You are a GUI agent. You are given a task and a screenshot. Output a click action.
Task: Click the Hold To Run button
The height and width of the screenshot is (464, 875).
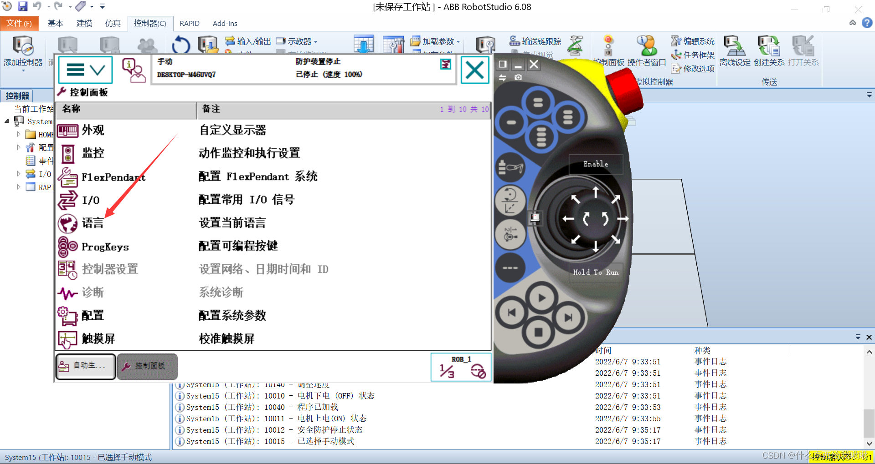tap(596, 272)
